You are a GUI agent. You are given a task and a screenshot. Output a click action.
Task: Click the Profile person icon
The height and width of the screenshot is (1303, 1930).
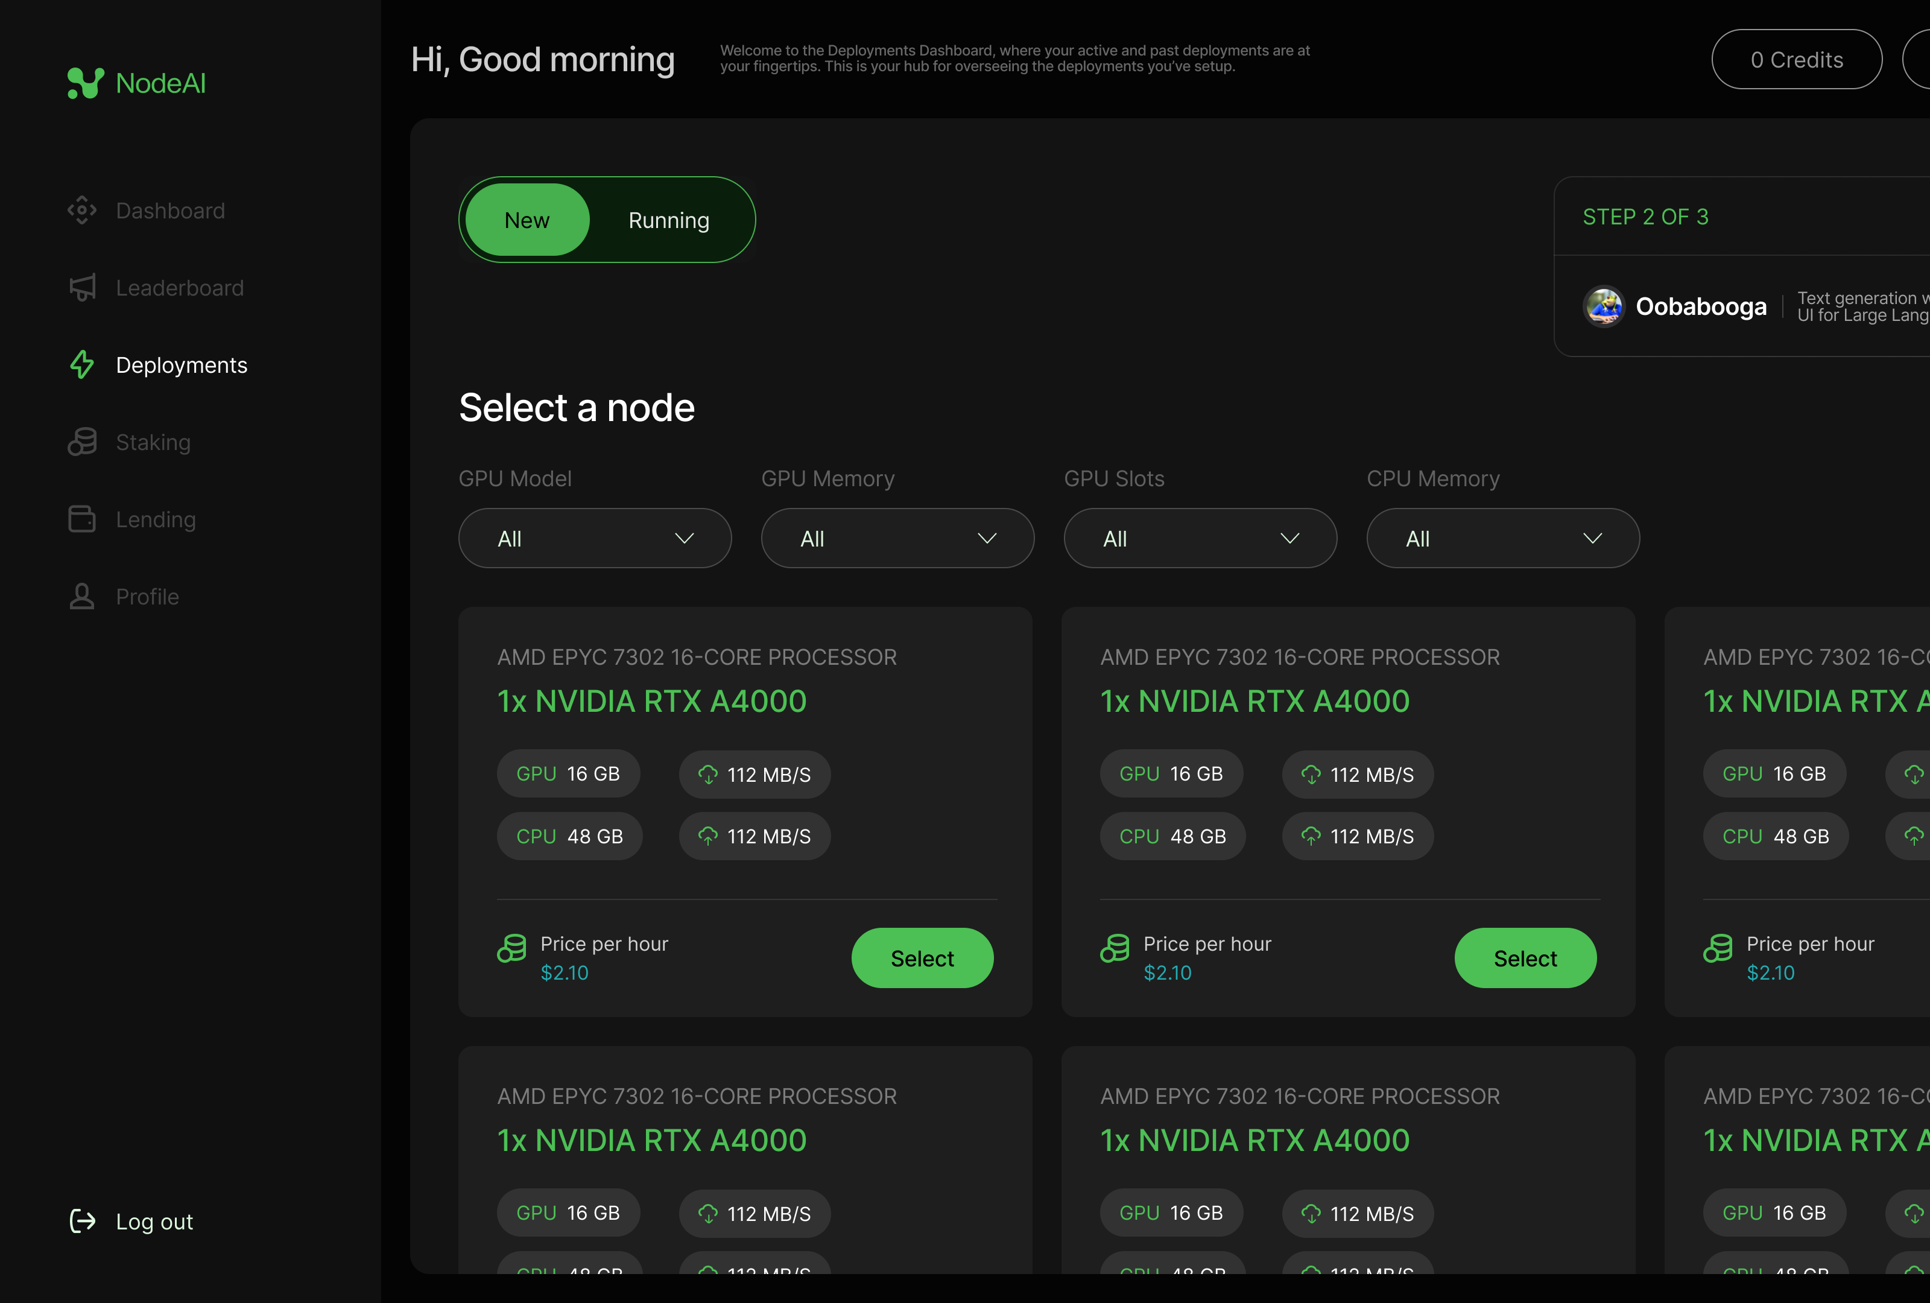(x=81, y=596)
